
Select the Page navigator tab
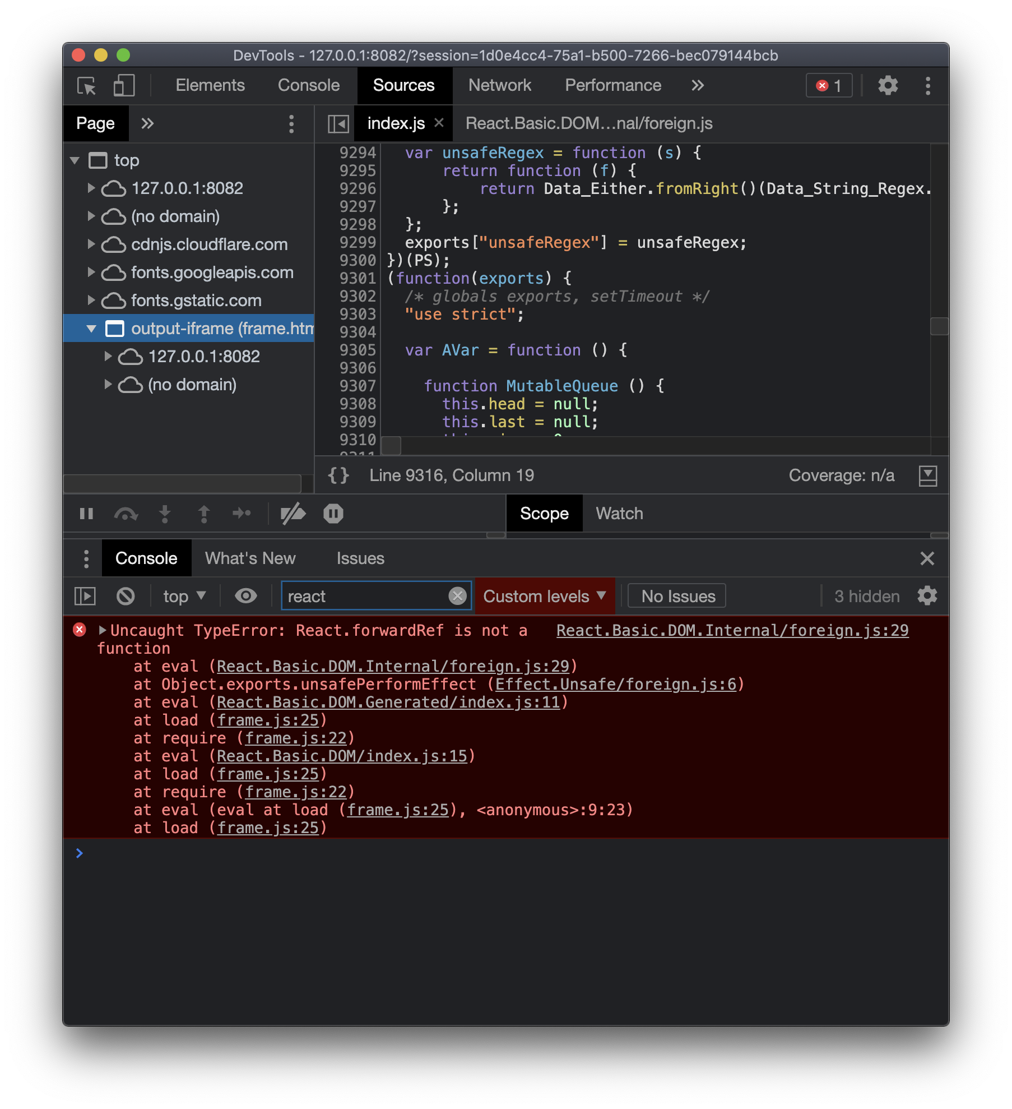[95, 123]
